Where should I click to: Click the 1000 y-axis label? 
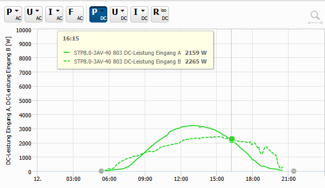[x=25, y=158]
